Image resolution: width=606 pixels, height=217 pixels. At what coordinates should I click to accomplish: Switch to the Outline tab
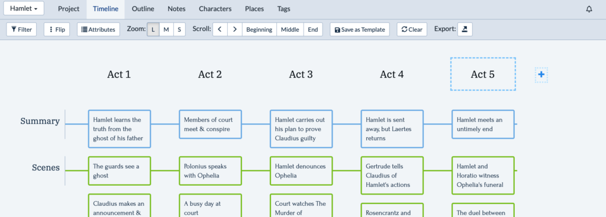143,9
